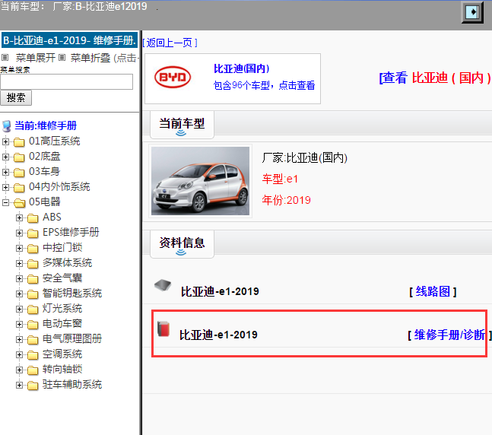The width and height of the screenshot is (492, 435).
Task: Click the BYD logo image
Action: pos(173,77)
